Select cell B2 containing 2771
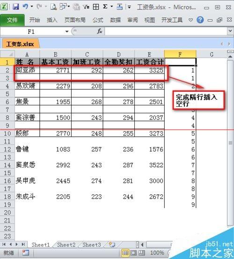 tap(55, 70)
